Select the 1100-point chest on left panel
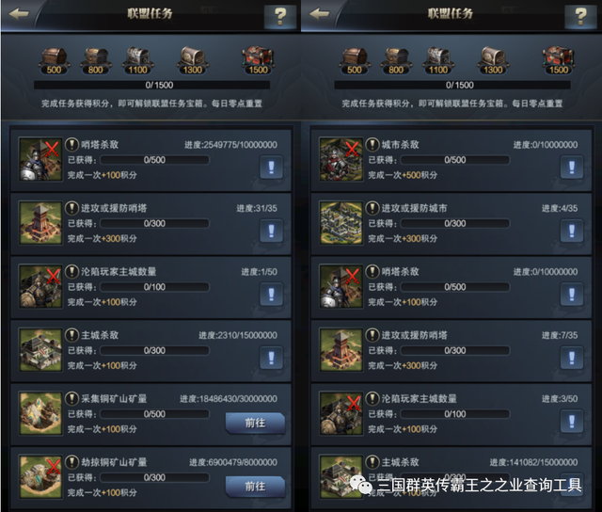602x512 pixels. pyautogui.click(x=137, y=60)
